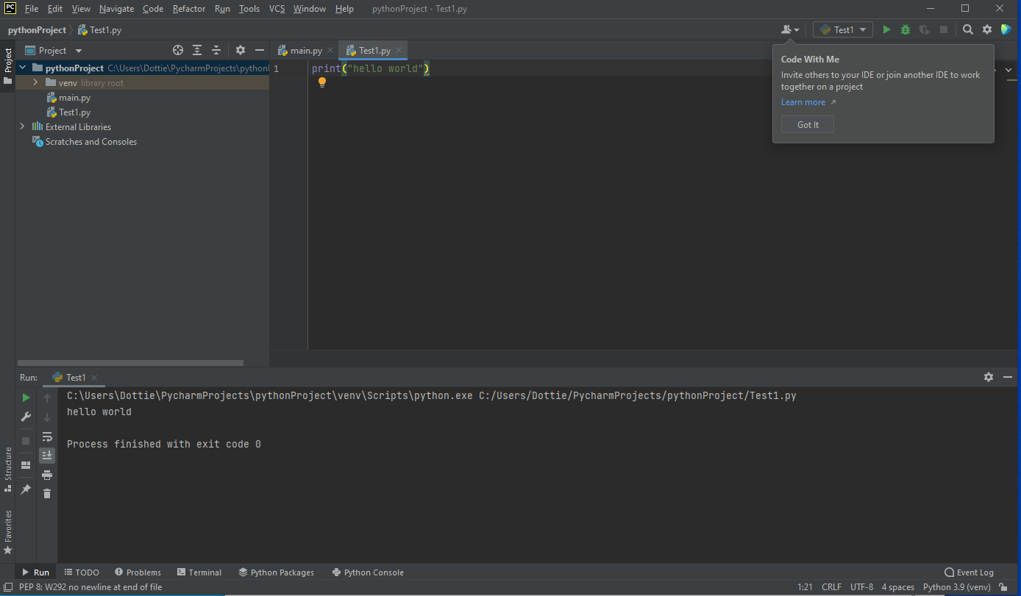
Task: Print the console output with the printer icon
Action: point(47,475)
